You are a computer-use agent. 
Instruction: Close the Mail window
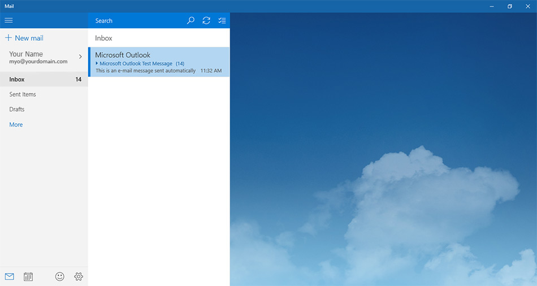[x=528, y=6]
